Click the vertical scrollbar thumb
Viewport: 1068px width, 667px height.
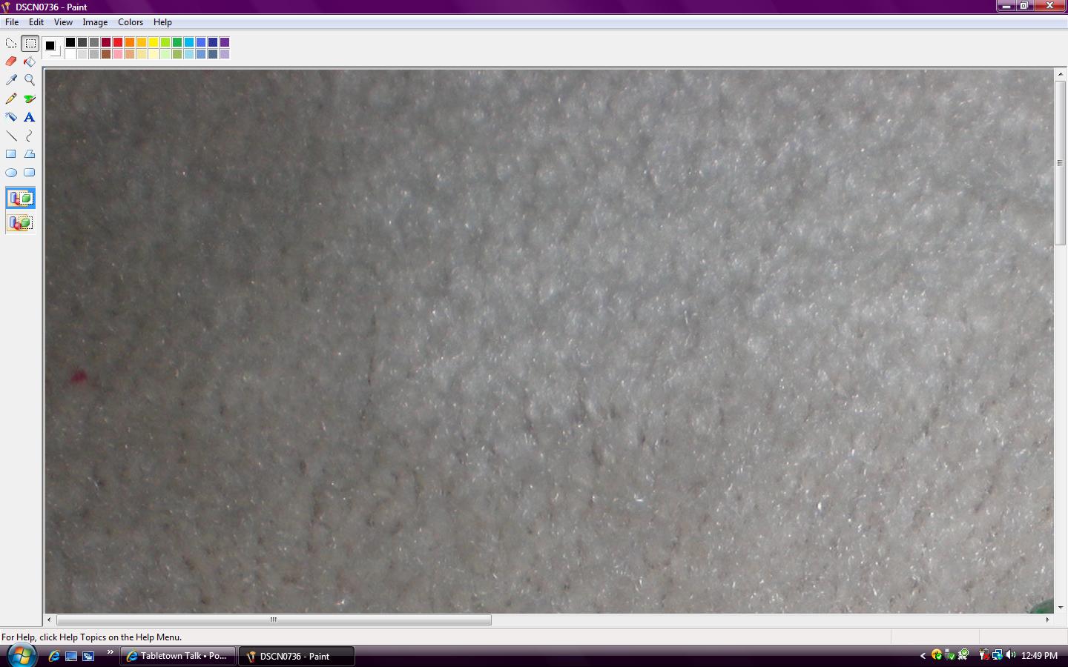tap(1061, 163)
